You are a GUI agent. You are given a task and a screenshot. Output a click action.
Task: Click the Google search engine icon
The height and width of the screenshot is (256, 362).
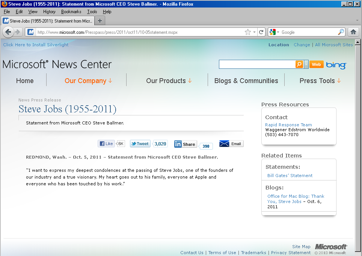[x=273, y=32]
